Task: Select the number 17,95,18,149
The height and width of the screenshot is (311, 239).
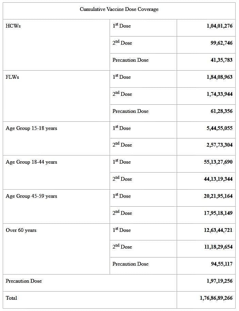Action: click(218, 213)
